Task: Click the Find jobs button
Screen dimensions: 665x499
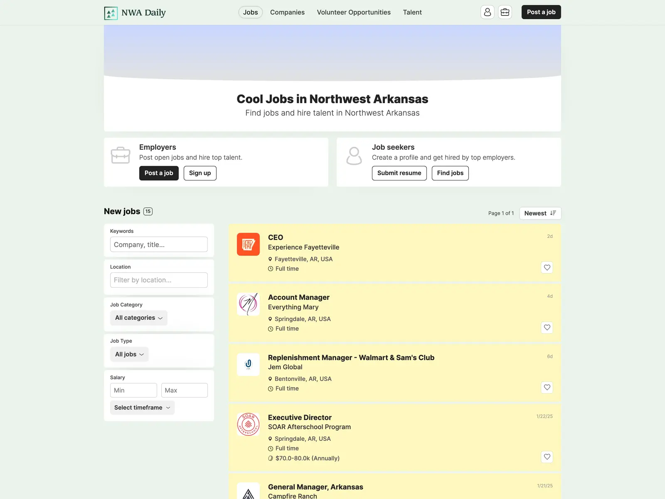Action: (450, 173)
